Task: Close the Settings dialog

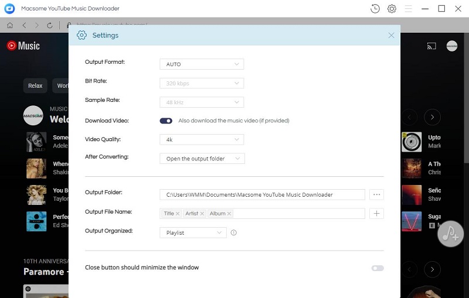Action: (x=391, y=35)
